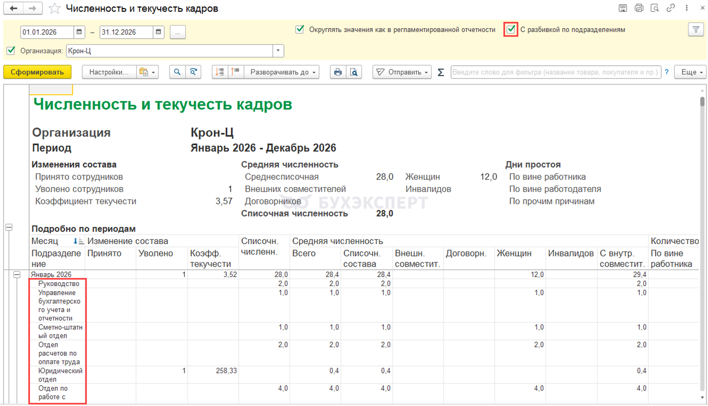The width and height of the screenshot is (708, 406).
Task: Click the yellow Сформировать button
Action: (x=37, y=72)
